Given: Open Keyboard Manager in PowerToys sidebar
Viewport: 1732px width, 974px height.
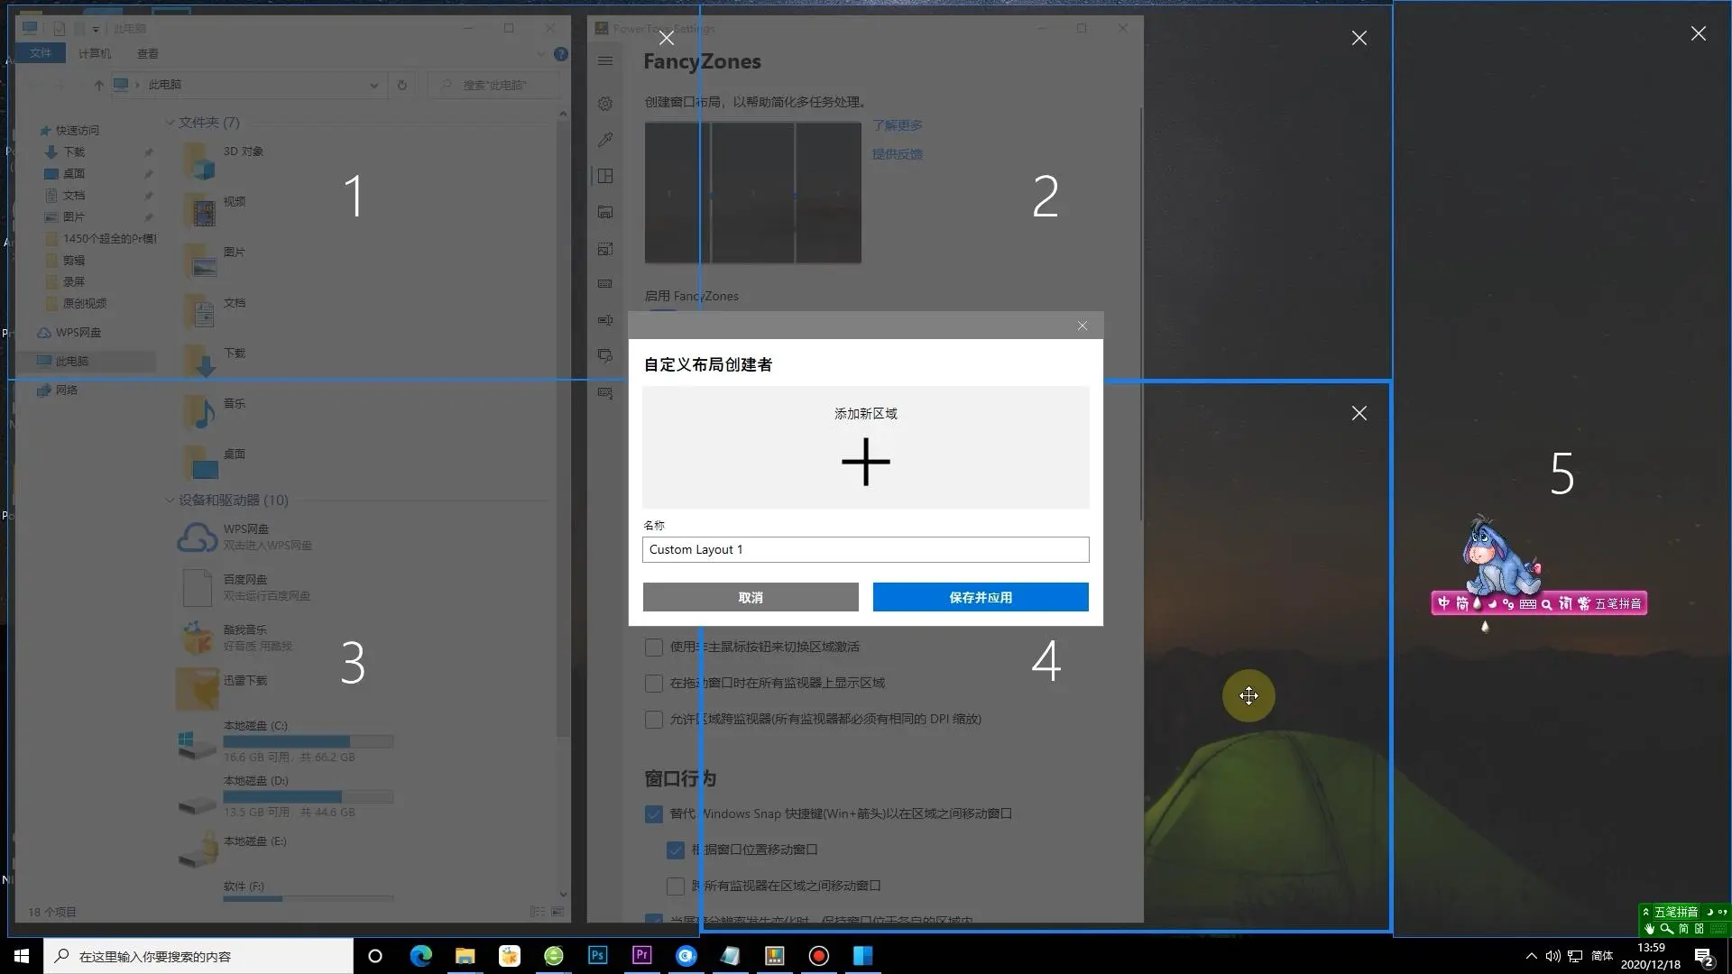Looking at the screenshot, I should (605, 284).
